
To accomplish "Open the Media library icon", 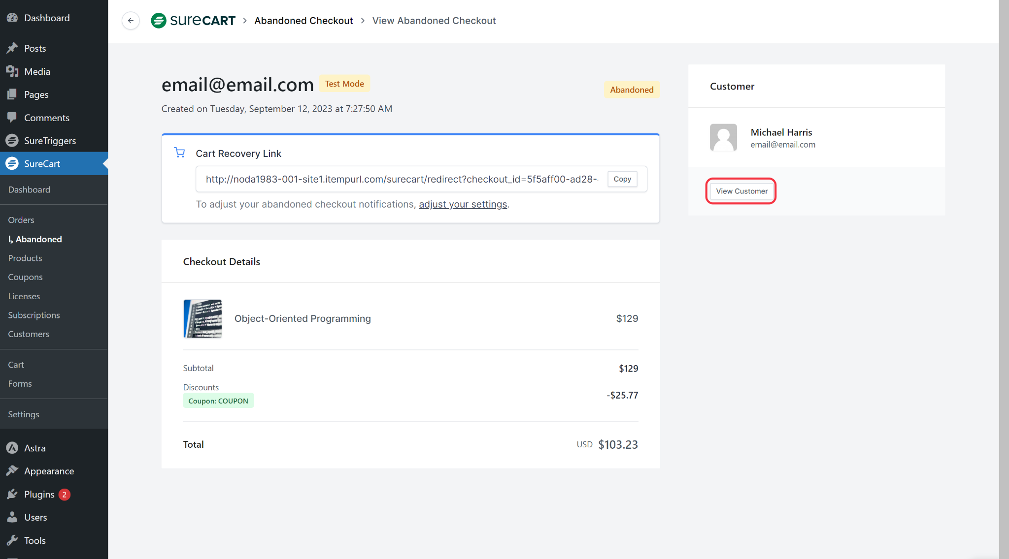I will pyautogui.click(x=12, y=71).
